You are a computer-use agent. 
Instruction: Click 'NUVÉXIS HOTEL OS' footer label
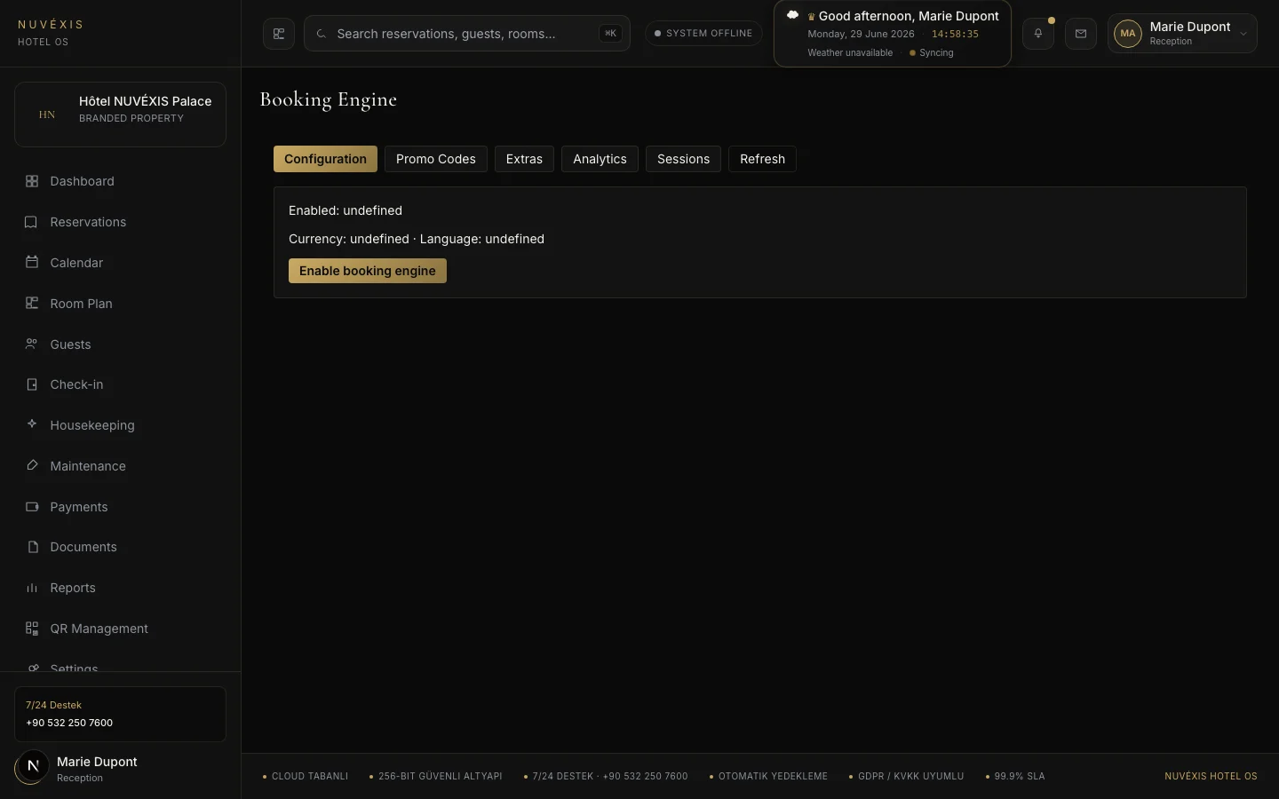click(1211, 776)
